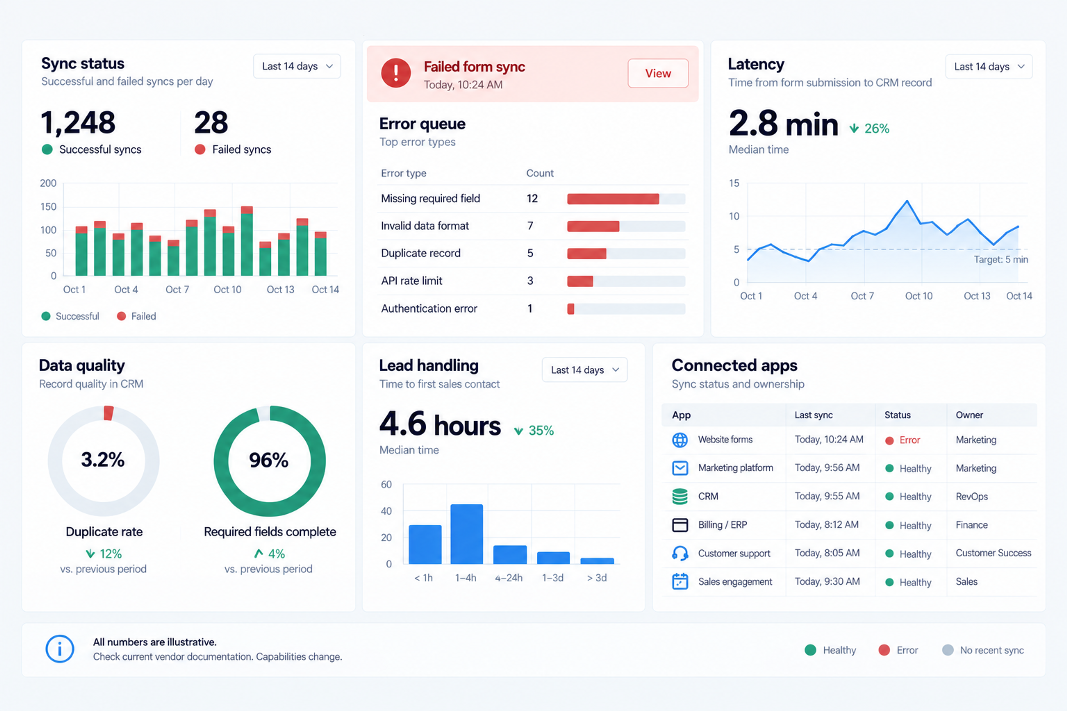The height and width of the screenshot is (711, 1067).
Task: Open Lead handling Last 14 days dropdown
Action: 584,370
